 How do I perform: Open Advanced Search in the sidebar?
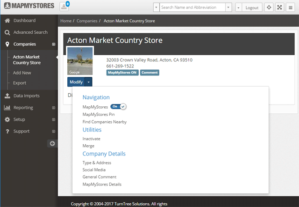click(x=30, y=32)
